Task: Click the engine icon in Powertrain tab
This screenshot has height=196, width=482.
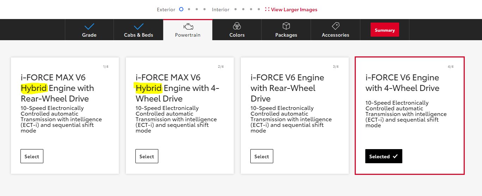Action: click(x=188, y=26)
